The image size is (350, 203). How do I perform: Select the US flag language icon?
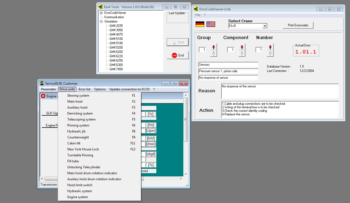pyautogui.click(x=211, y=24)
